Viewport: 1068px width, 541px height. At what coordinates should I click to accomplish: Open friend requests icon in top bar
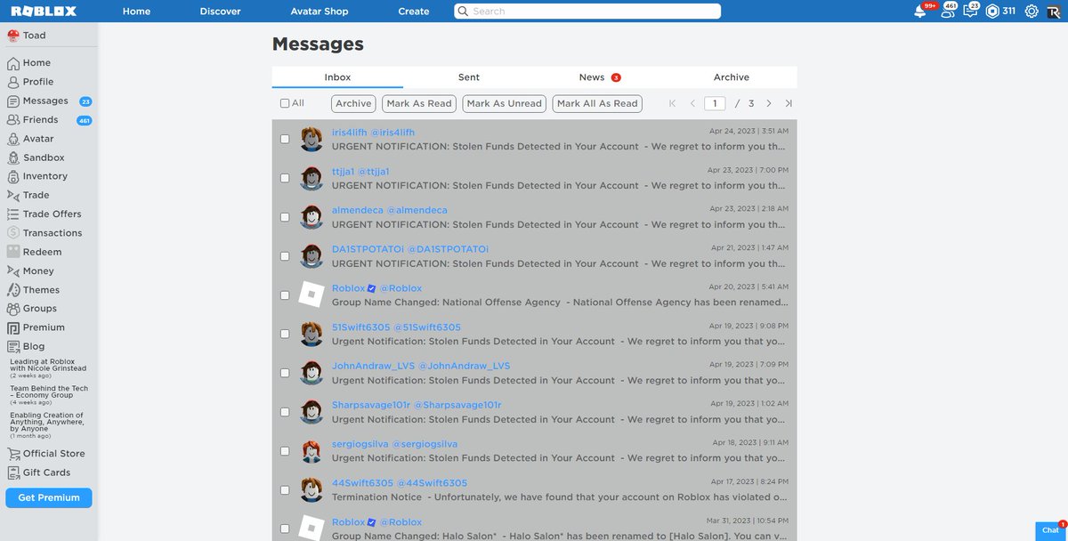[x=947, y=12]
